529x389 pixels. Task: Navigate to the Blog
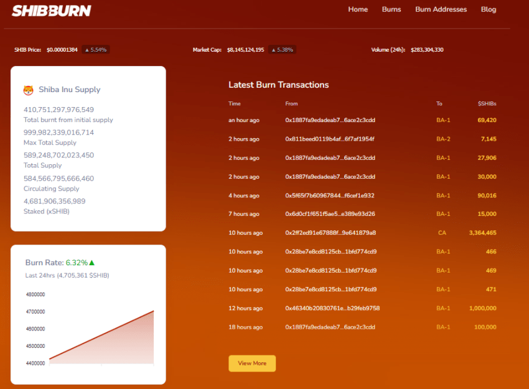coord(489,9)
